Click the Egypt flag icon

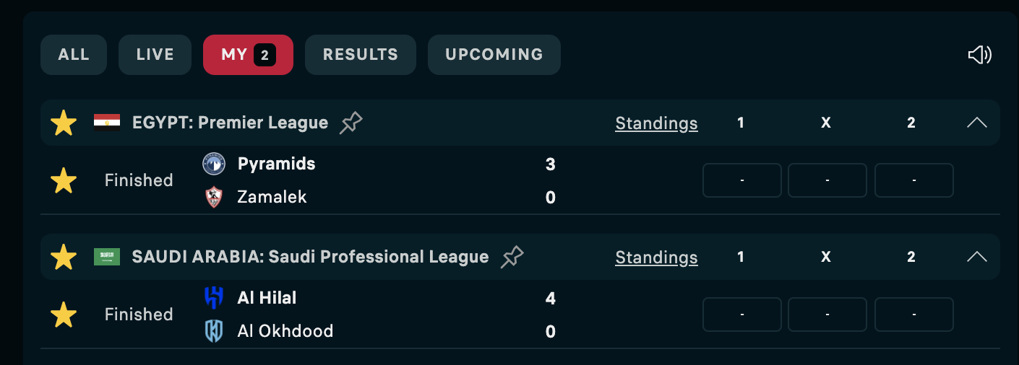(x=107, y=123)
